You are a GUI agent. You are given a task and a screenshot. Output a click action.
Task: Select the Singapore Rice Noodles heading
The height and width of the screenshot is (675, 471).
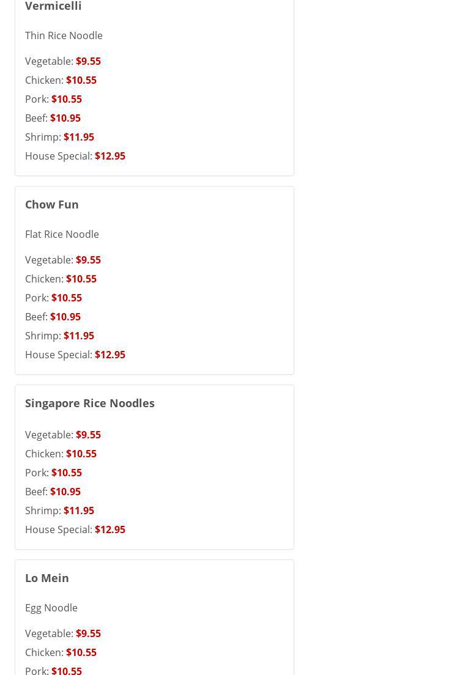pos(90,403)
